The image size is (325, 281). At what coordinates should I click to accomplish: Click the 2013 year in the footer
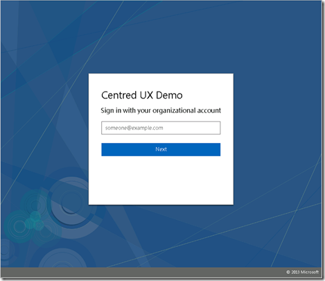295,272
